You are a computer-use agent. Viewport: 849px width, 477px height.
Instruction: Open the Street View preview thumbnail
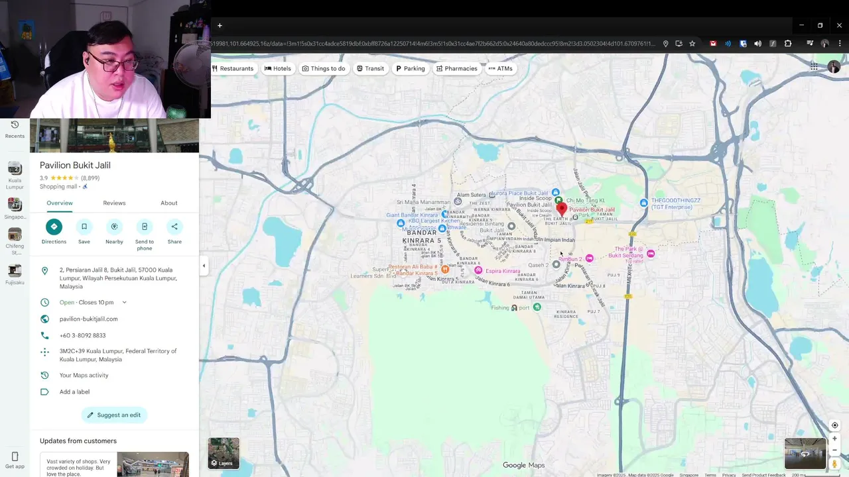805,454
